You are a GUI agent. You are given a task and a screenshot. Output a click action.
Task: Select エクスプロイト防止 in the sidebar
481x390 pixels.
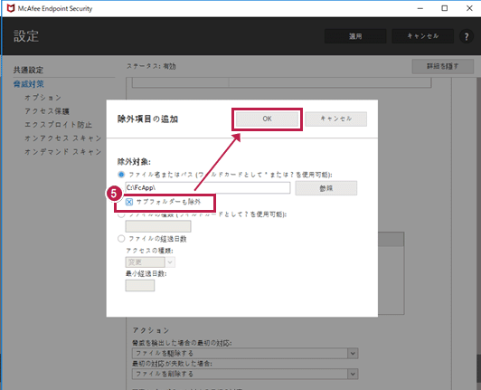pyautogui.click(x=58, y=125)
